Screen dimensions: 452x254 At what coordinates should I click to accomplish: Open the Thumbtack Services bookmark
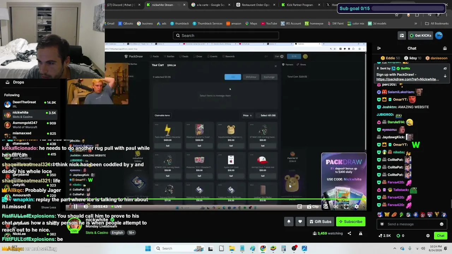click(x=207, y=24)
